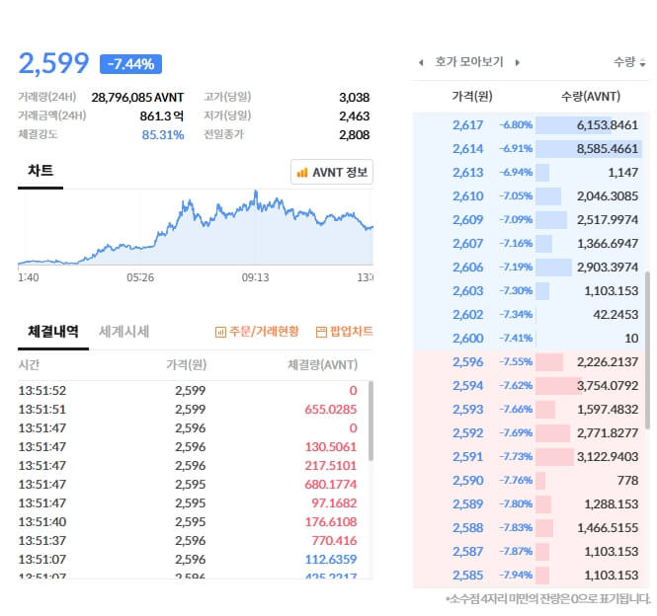
Task: Select the 차트 tab
Action: 41,171
